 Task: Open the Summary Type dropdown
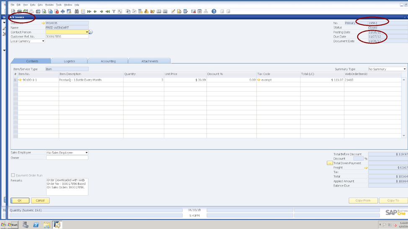404,69
